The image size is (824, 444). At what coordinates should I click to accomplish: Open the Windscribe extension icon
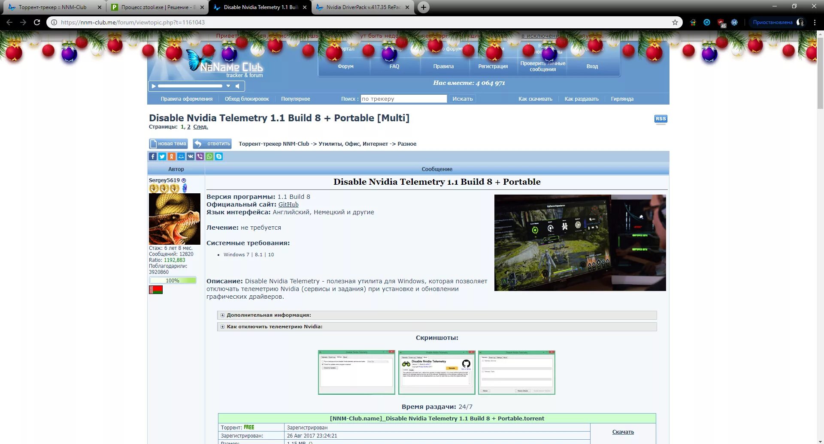pyautogui.click(x=734, y=22)
